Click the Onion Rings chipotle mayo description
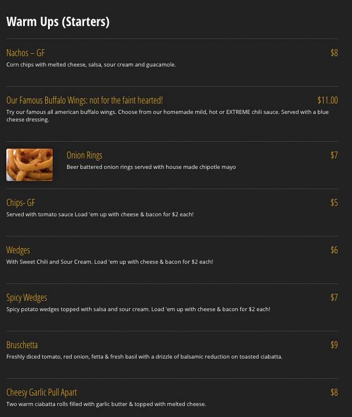Viewport: 352px width, 417px height. (x=151, y=167)
